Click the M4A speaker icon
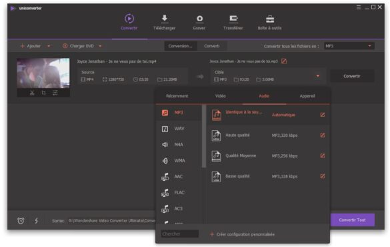This screenshot has width=390, height=247. pyautogui.click(x=165, y=145)
